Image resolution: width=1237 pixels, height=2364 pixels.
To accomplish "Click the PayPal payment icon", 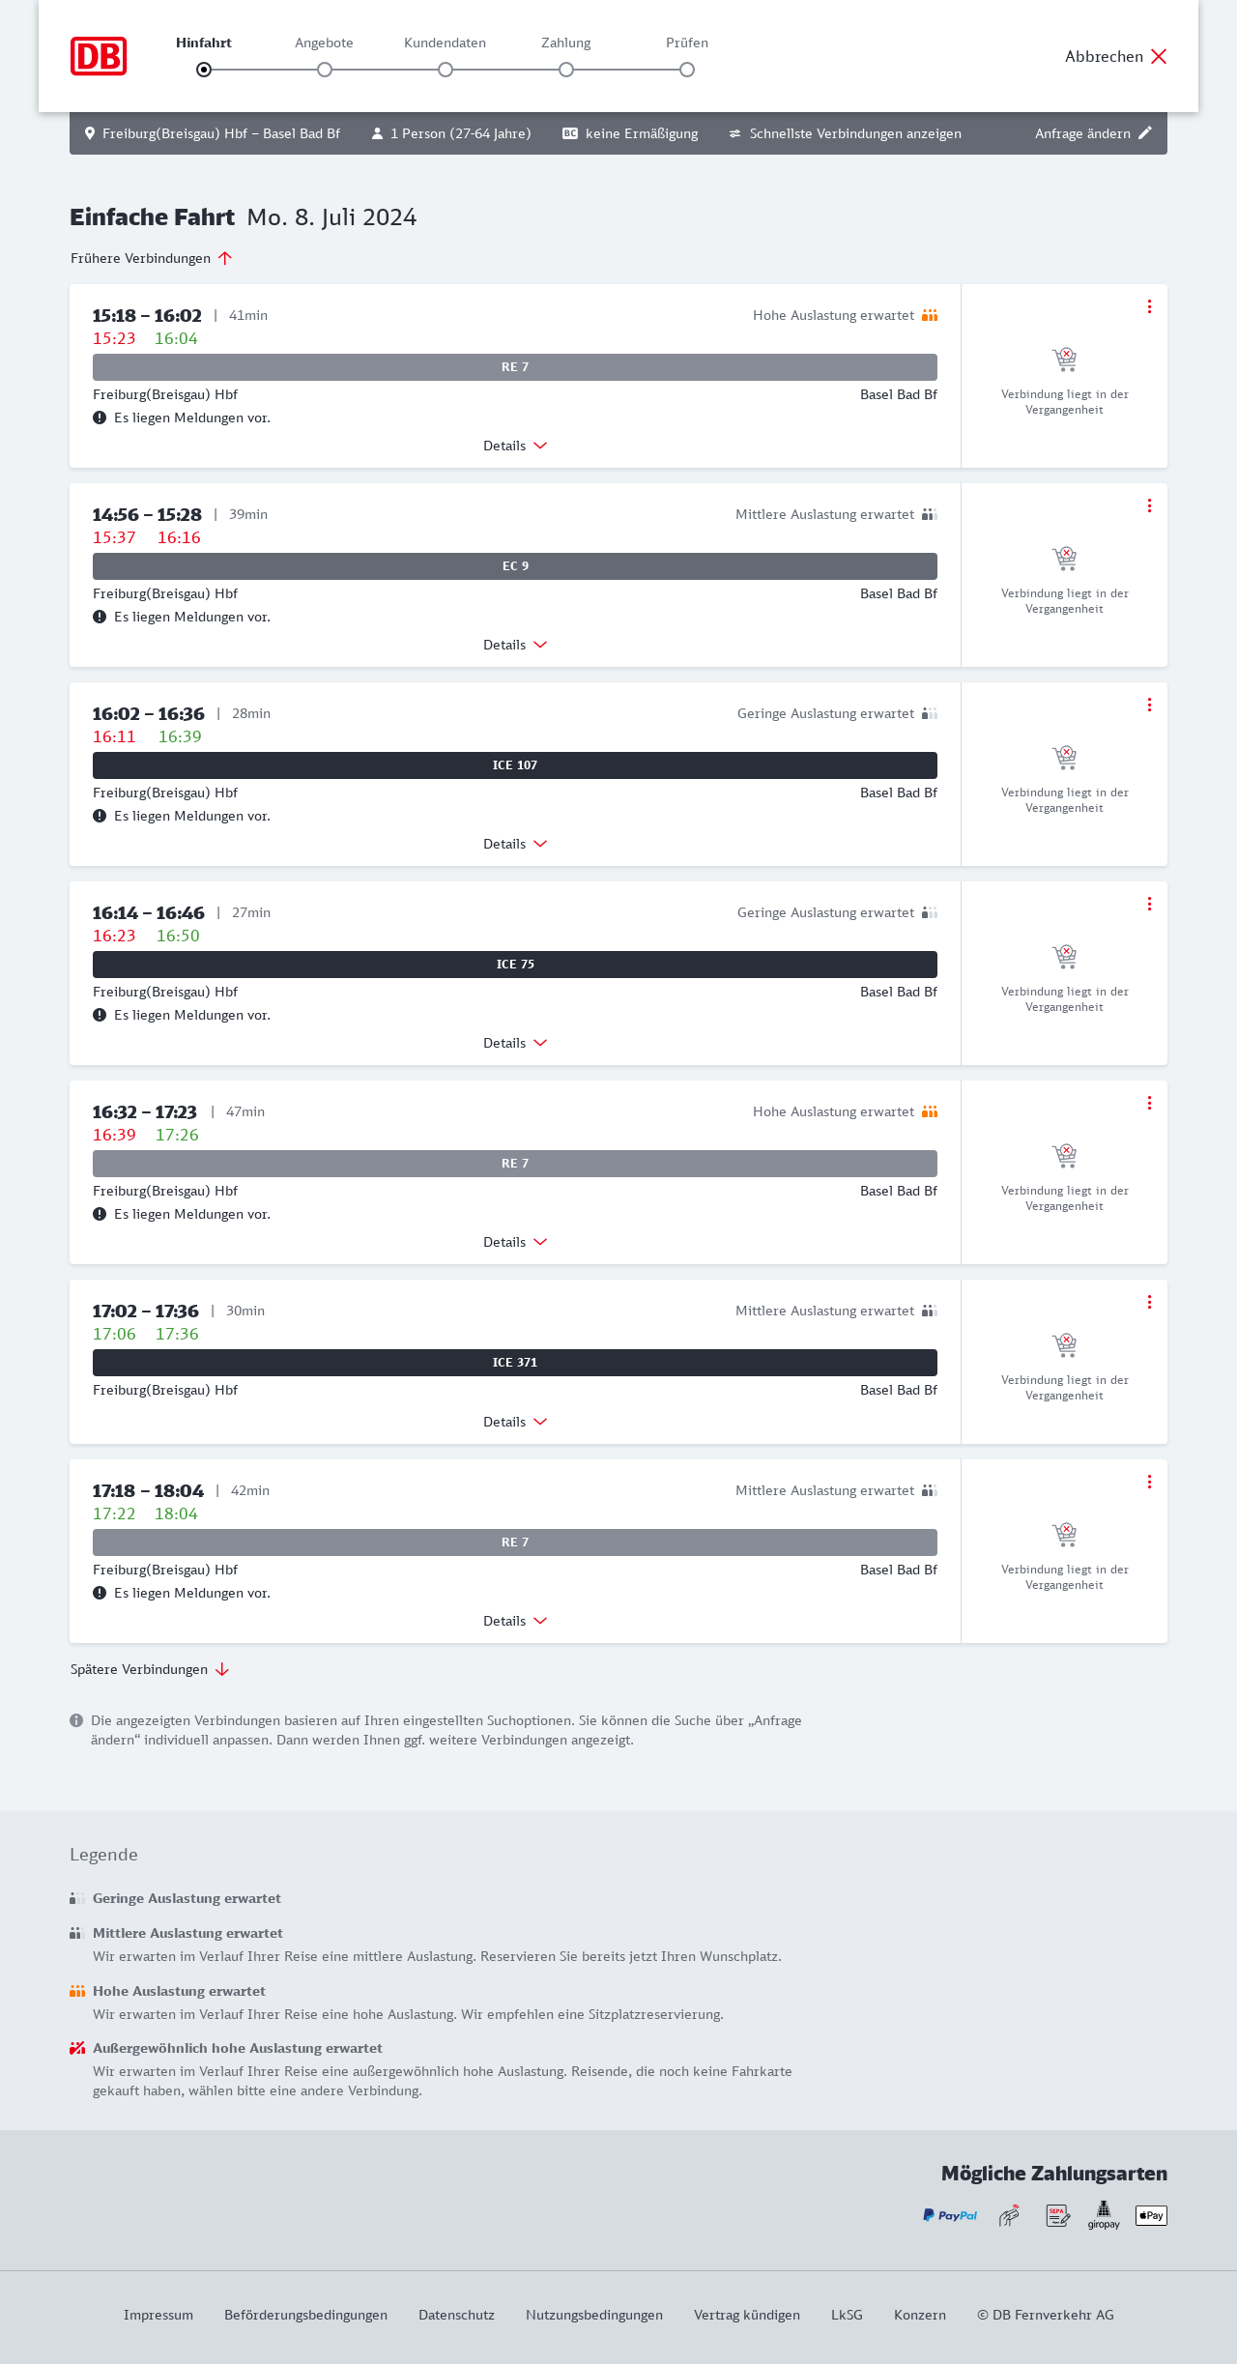I will click(950, 2215).
